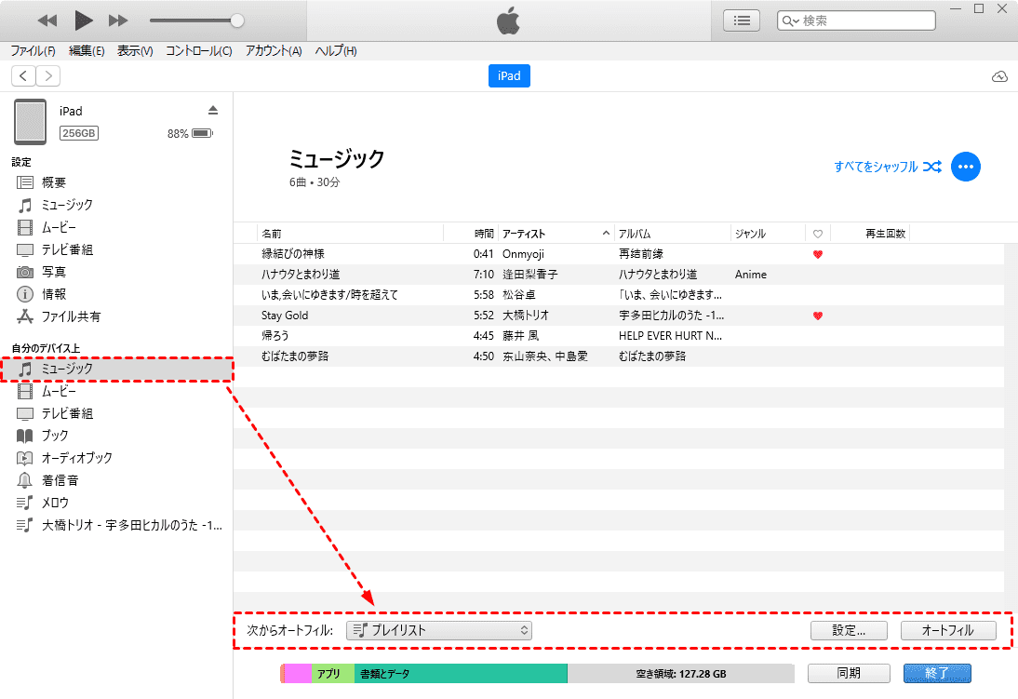
Task: Shuffle all songs with すべてをシャッフル
Action: (888, 167)
